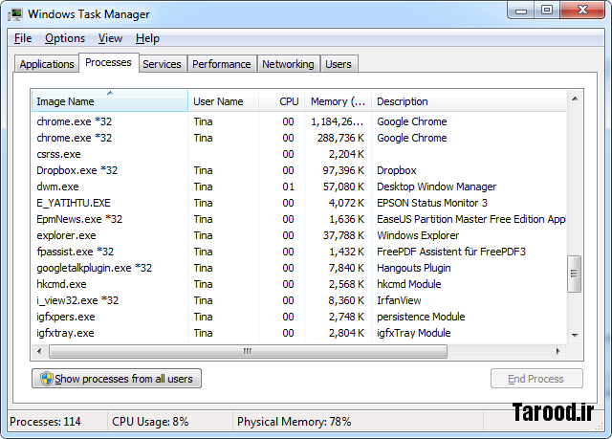Click the horizontal scrollbar thumb

tap(248, 351)
